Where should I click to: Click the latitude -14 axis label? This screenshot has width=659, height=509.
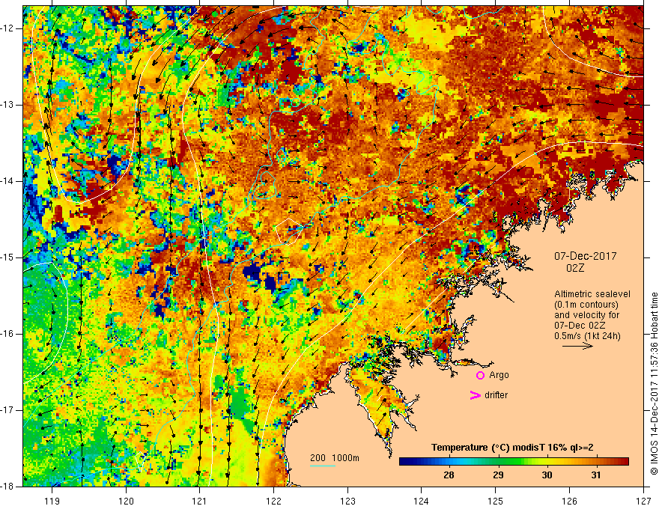click(x=8, y=181)
